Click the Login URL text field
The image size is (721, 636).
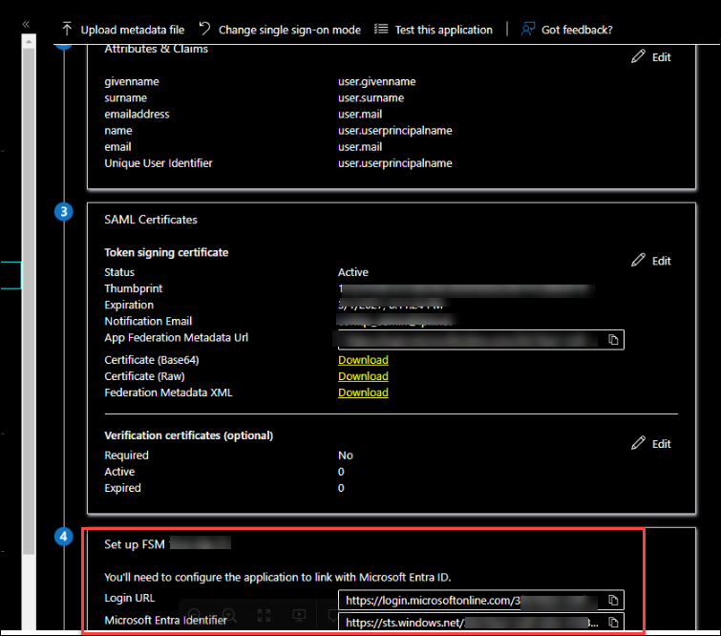tap(470, 600)
